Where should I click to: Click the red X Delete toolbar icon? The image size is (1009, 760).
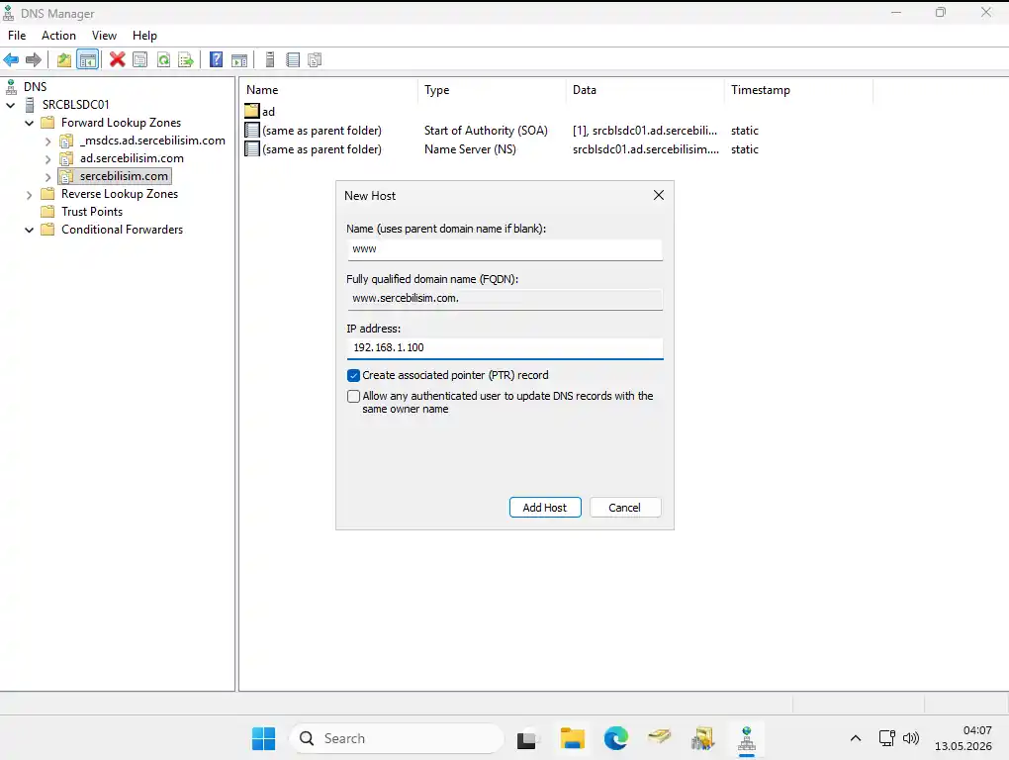tap(117, 59)
